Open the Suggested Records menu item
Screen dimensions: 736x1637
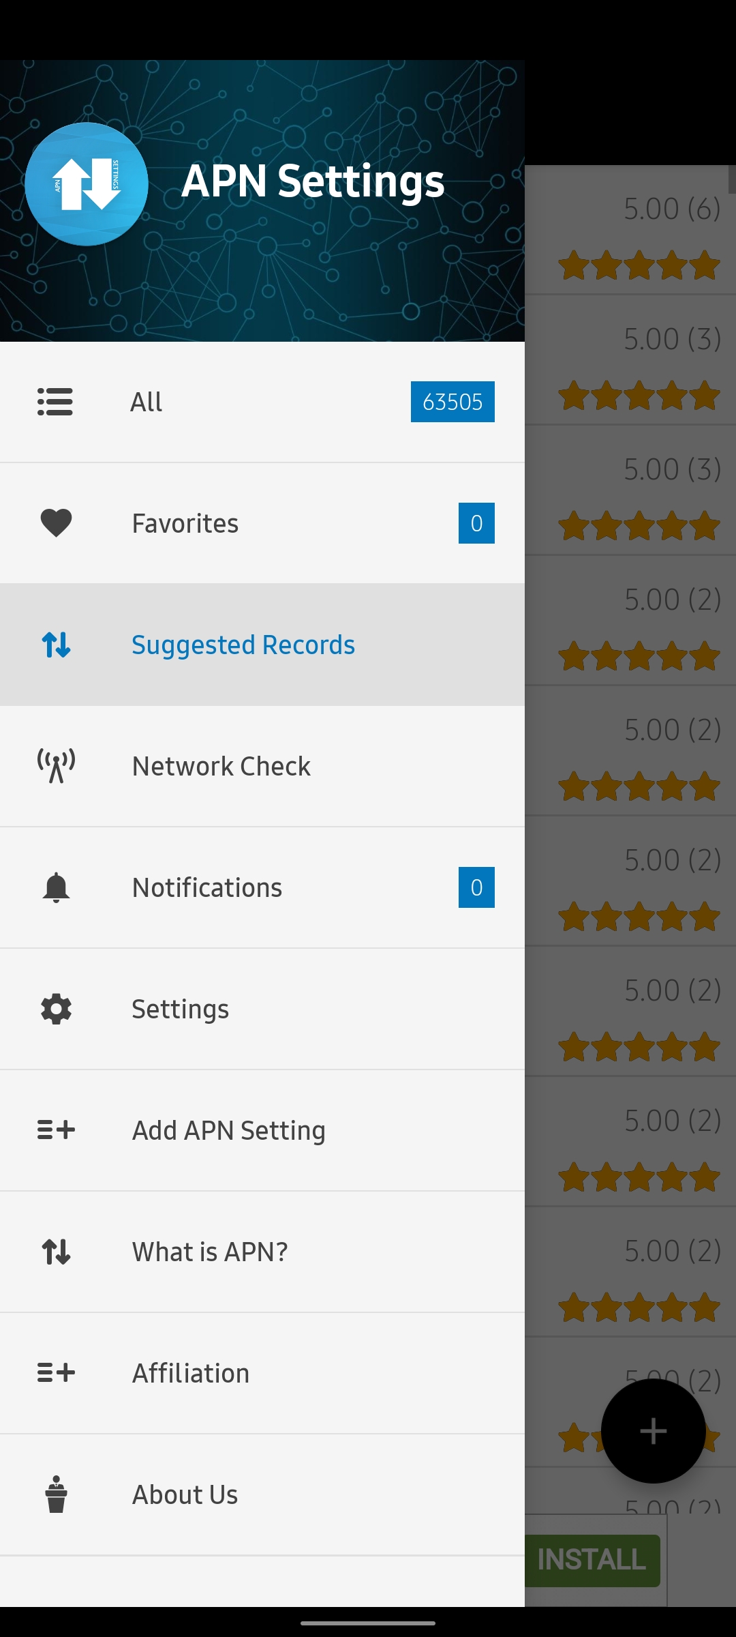click(243, 645)
